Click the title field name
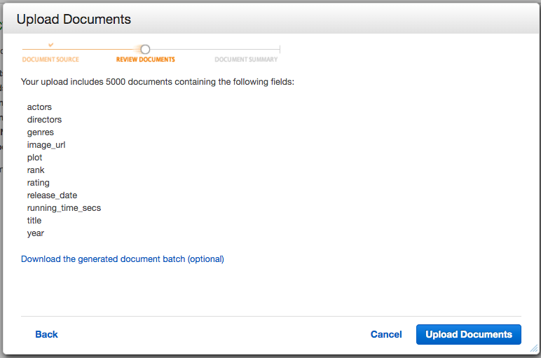This screenshot has width=541, height=358. pos(34,220)
